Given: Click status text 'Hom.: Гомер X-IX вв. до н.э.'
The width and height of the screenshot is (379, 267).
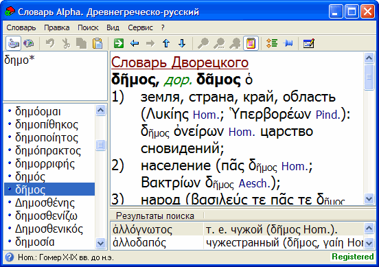Looking at the screenshot, I should point(66,257).
